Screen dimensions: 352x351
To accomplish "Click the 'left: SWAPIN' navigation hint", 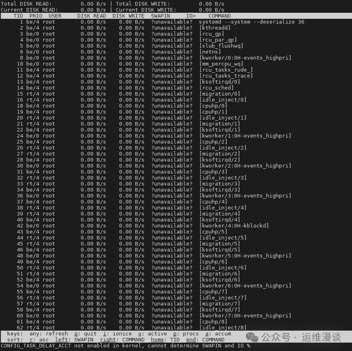I will (74, 339).
